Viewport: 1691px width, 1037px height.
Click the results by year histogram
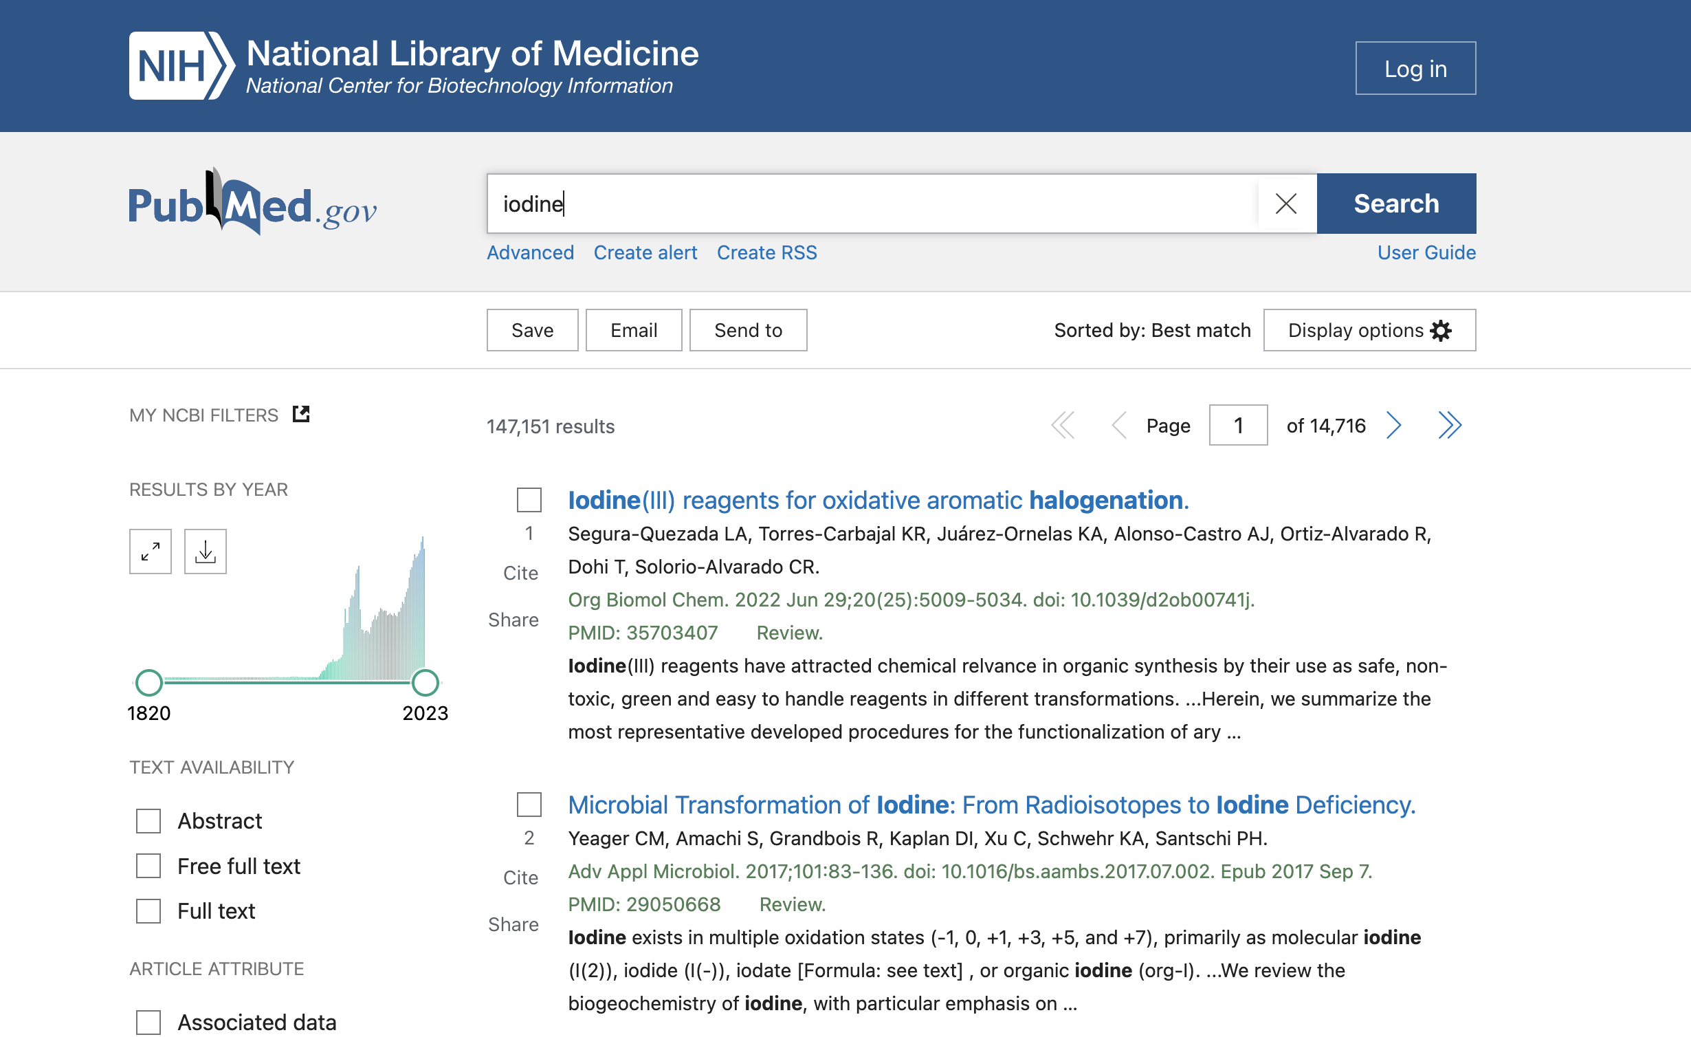pos(296,608)
